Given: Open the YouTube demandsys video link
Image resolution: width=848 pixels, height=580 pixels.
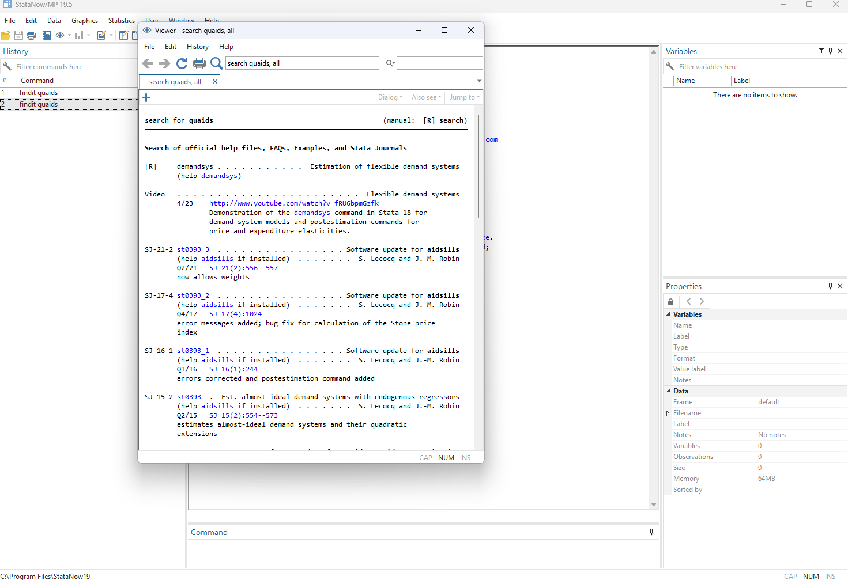Looking at the screenshot, I should tap(294, 203).
